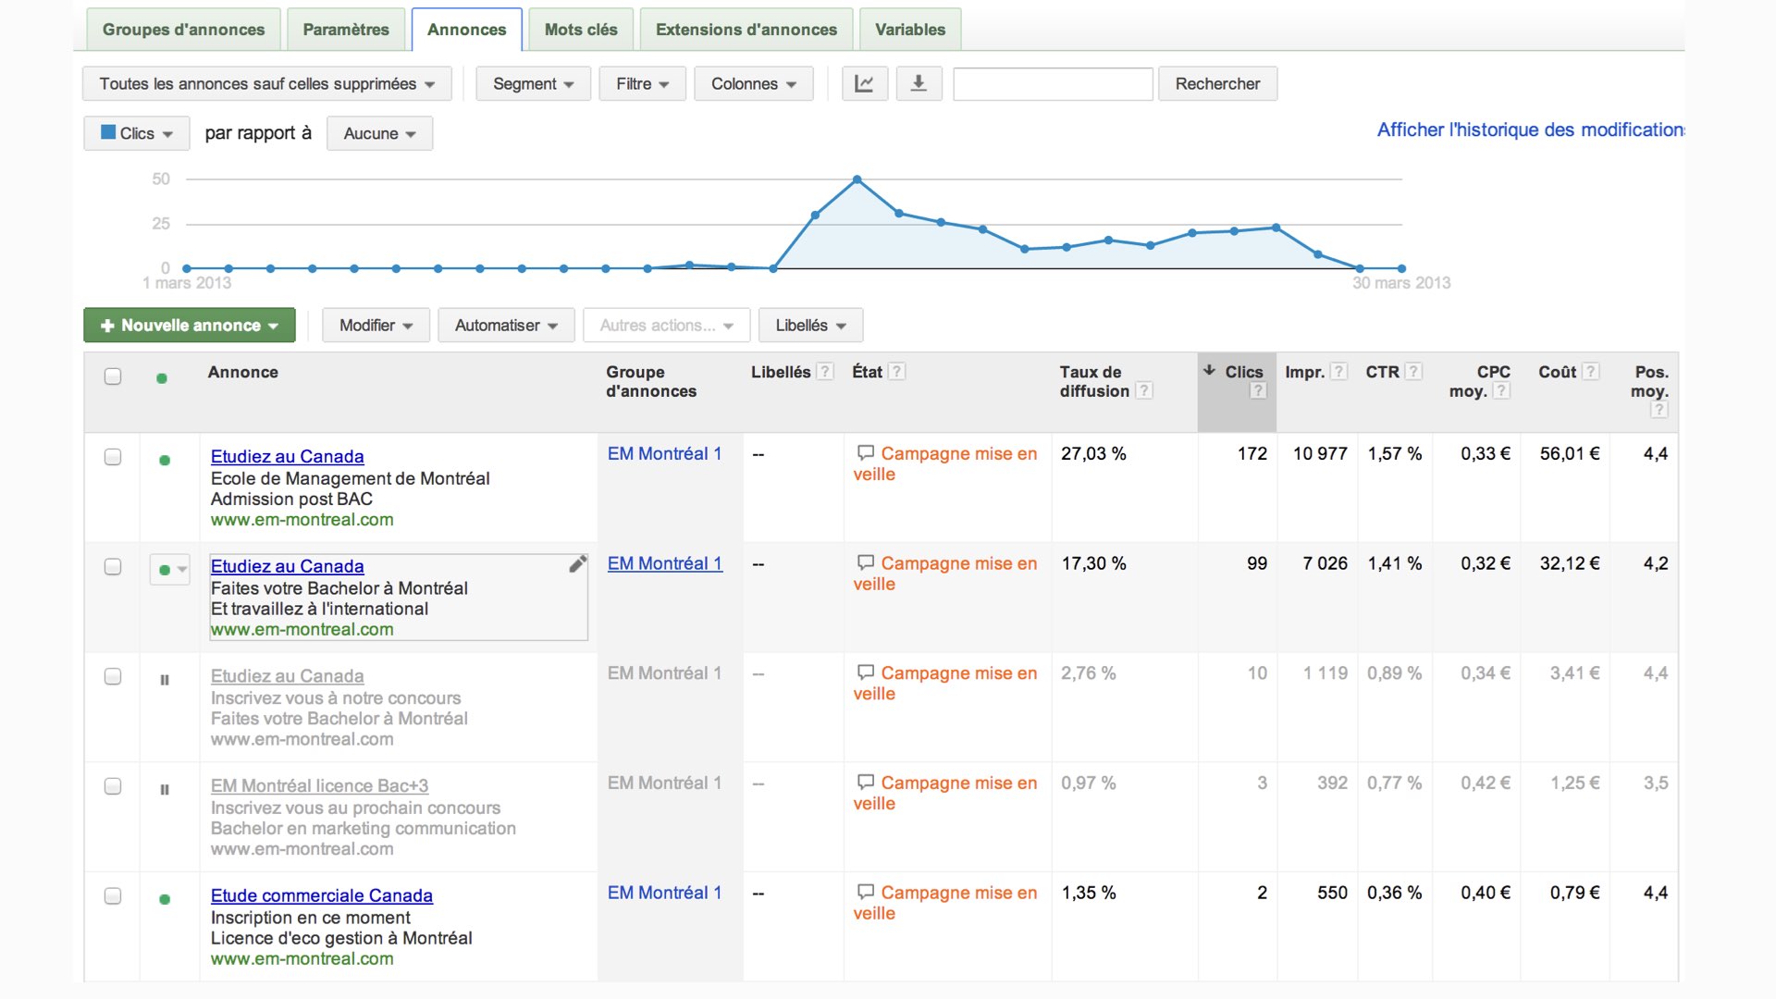Click pause icon on 'Inscrivez vous à notre concours' ad
Screen dimensions: 1776x999
click(x=165, y=680)
